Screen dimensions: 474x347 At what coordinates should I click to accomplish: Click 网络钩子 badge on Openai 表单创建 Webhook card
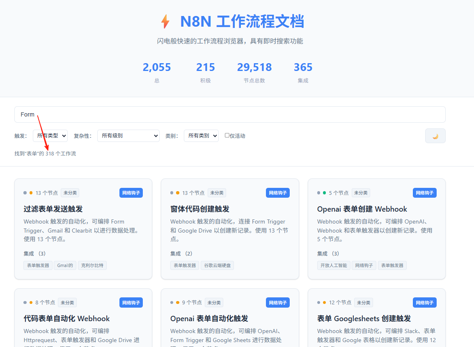coord(424,193)
